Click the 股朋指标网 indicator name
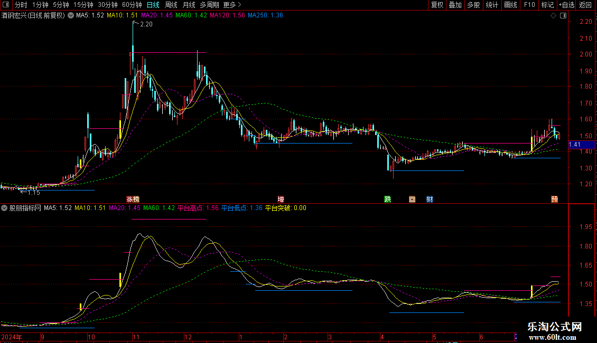Screen dimensions: 597x343 point(25,208)
